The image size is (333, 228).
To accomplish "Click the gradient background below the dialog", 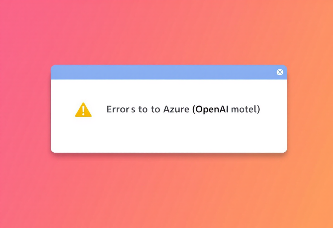I will (167, 192).
